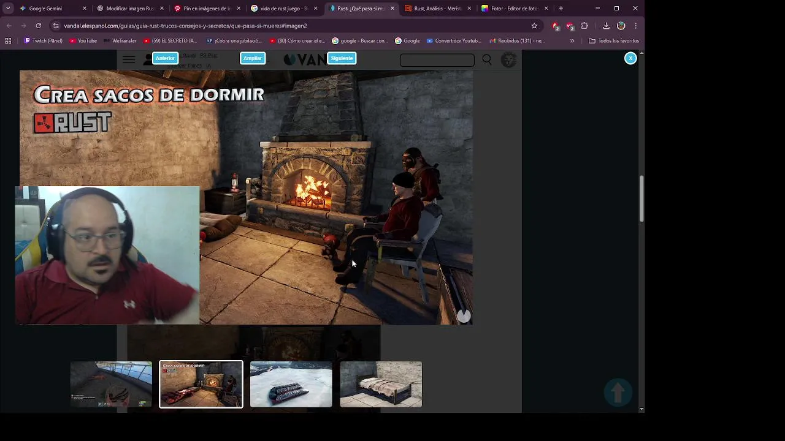Click the browser back arrow
This screenshot has width=785, height=441.
coord(9,26)
